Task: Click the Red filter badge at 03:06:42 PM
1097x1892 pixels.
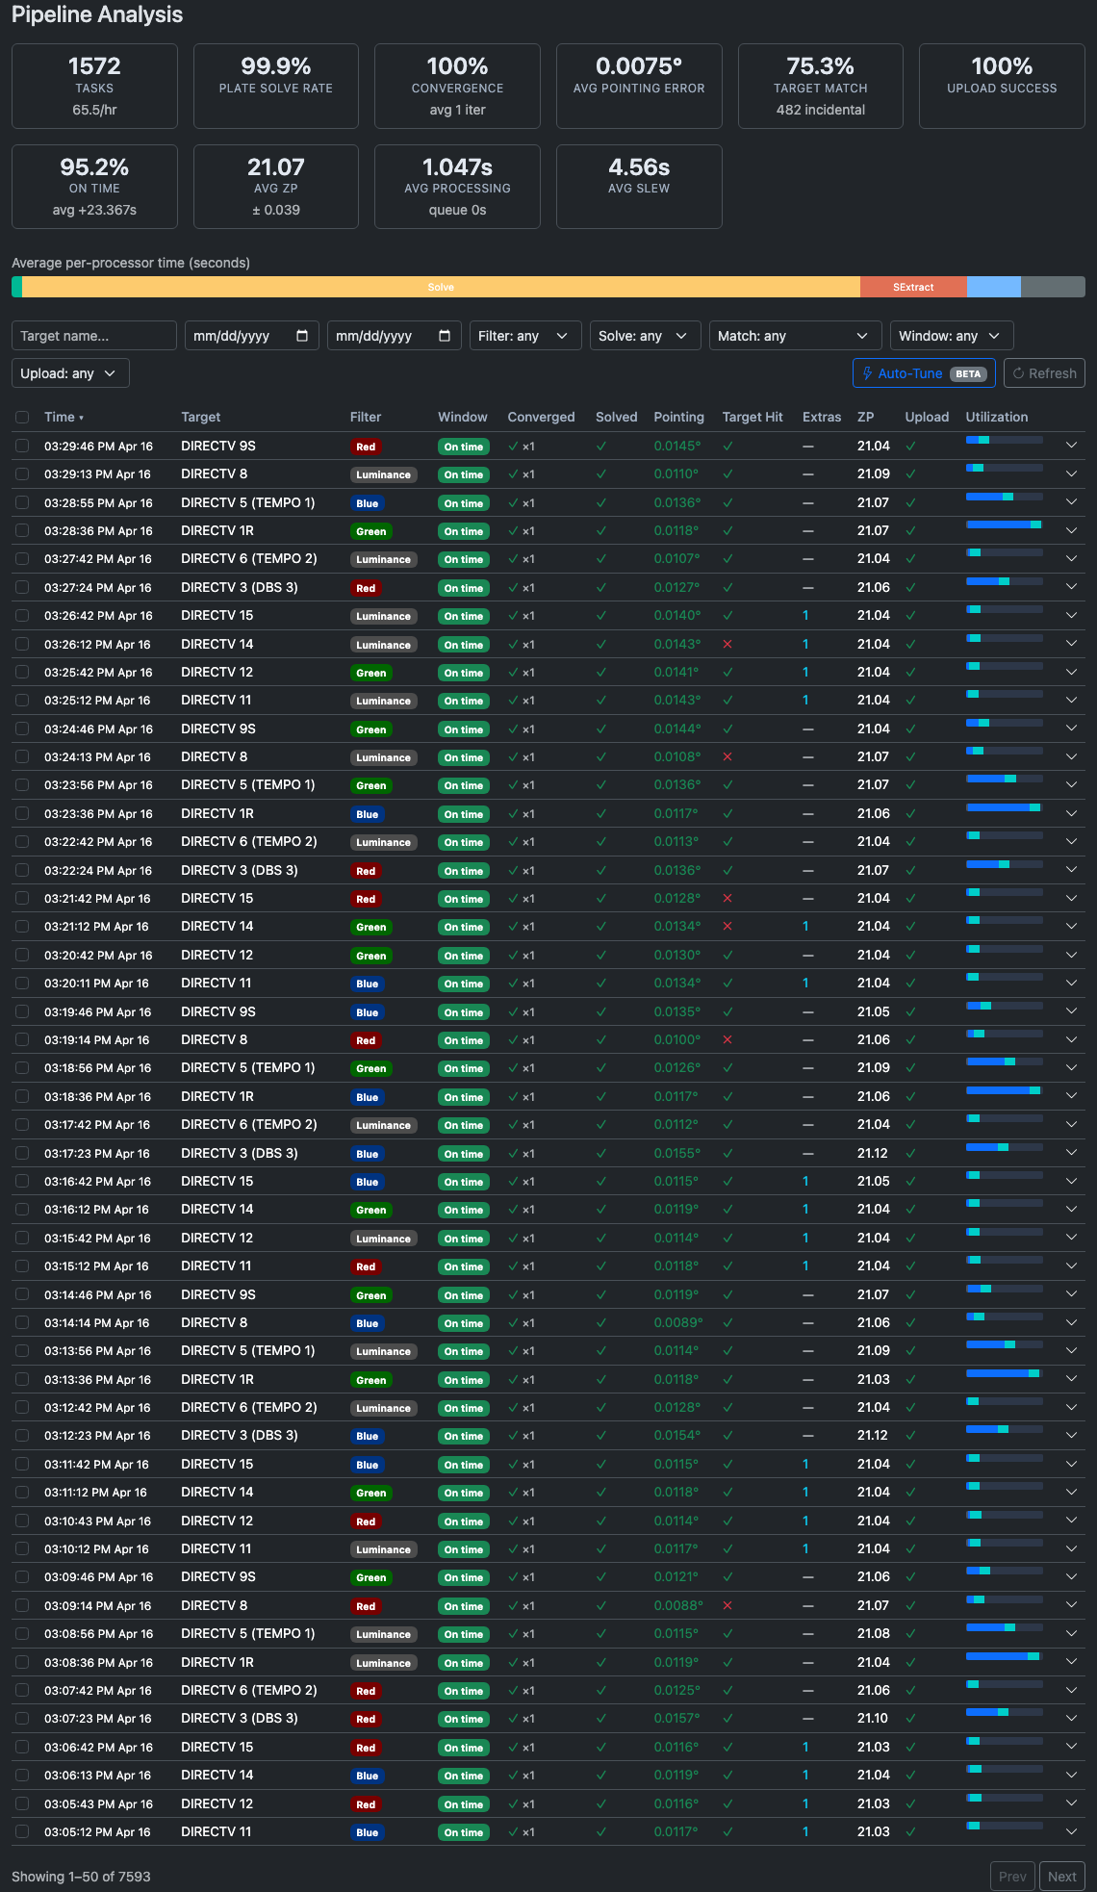Action: (366, 1748)
